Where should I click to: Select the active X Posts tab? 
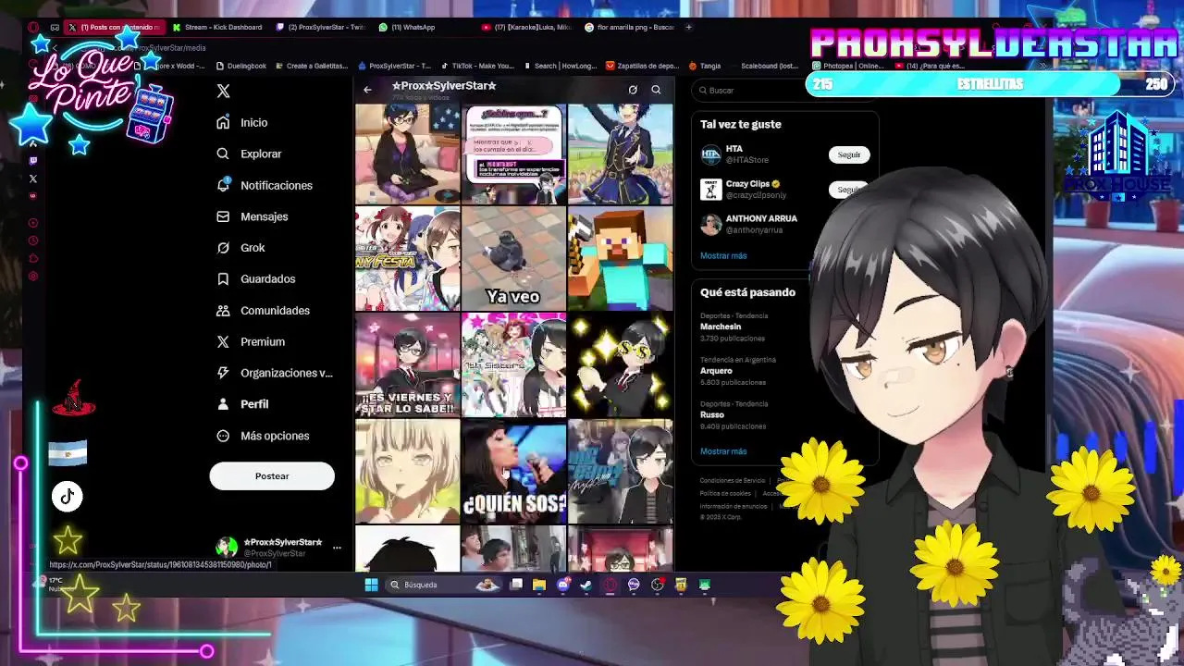click(115, 27)
